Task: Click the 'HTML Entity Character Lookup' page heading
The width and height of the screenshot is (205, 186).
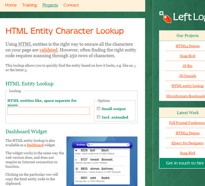Action: pyautogui.click(x=64, y=31)
